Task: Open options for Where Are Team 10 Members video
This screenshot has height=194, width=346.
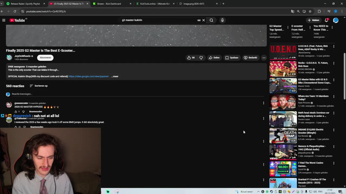Action: pos(334,96)
